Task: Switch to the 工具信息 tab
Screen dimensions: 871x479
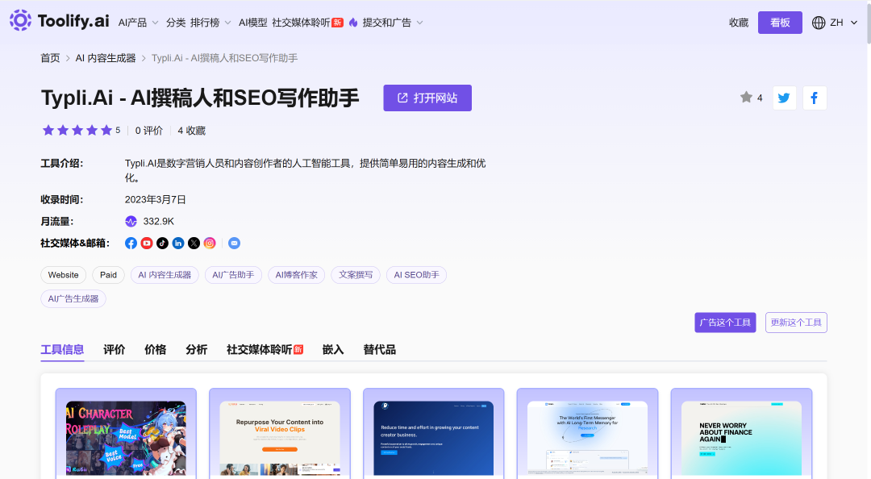Action: pos(62,349)
